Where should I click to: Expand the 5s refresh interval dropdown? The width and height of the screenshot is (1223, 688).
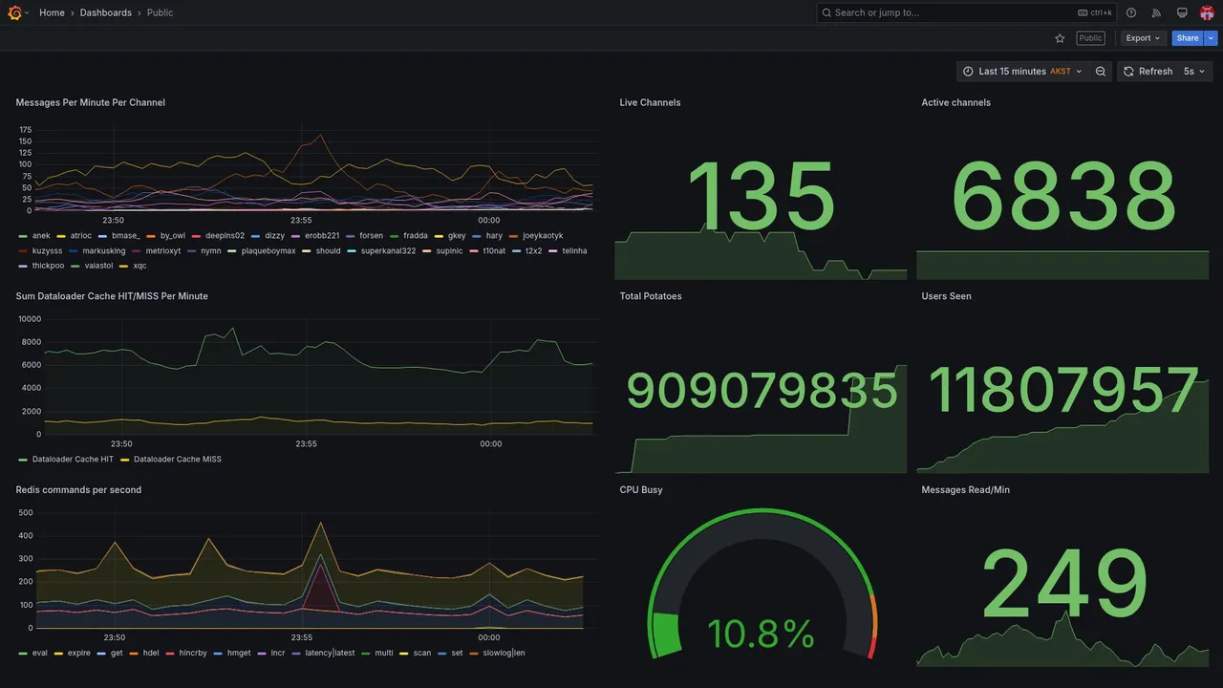1194,72
